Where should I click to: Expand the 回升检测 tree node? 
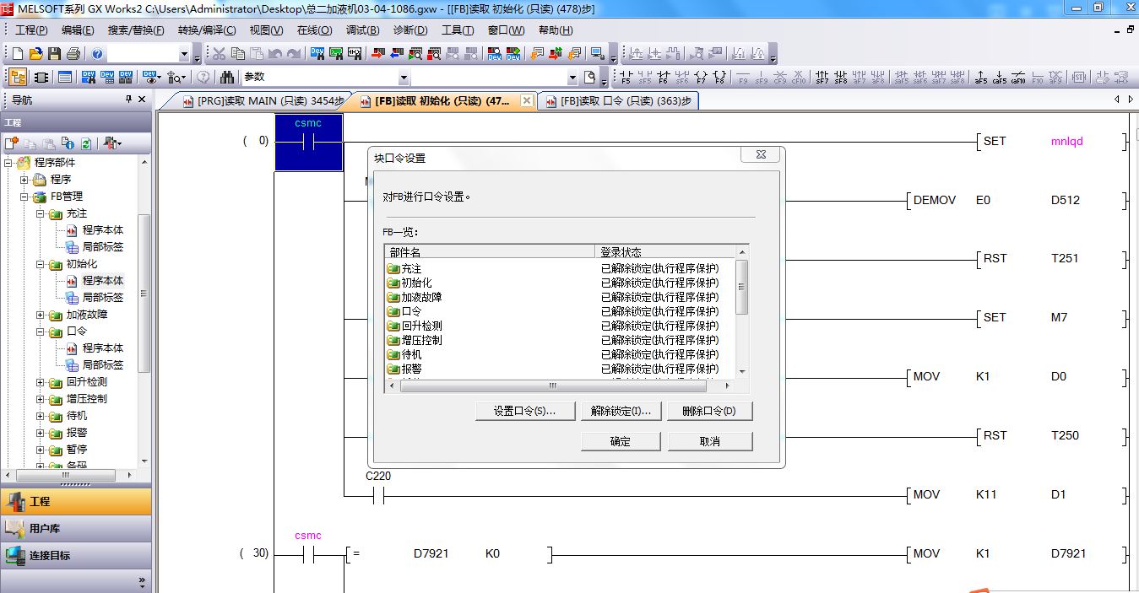[x=41, y=382]
